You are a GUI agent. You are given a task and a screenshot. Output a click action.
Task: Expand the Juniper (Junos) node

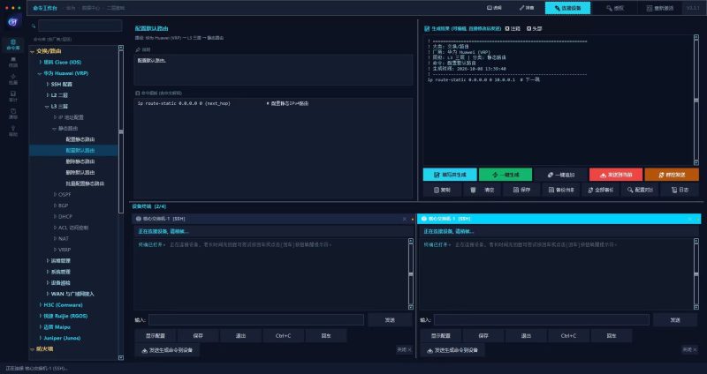[x=40, y=338]
